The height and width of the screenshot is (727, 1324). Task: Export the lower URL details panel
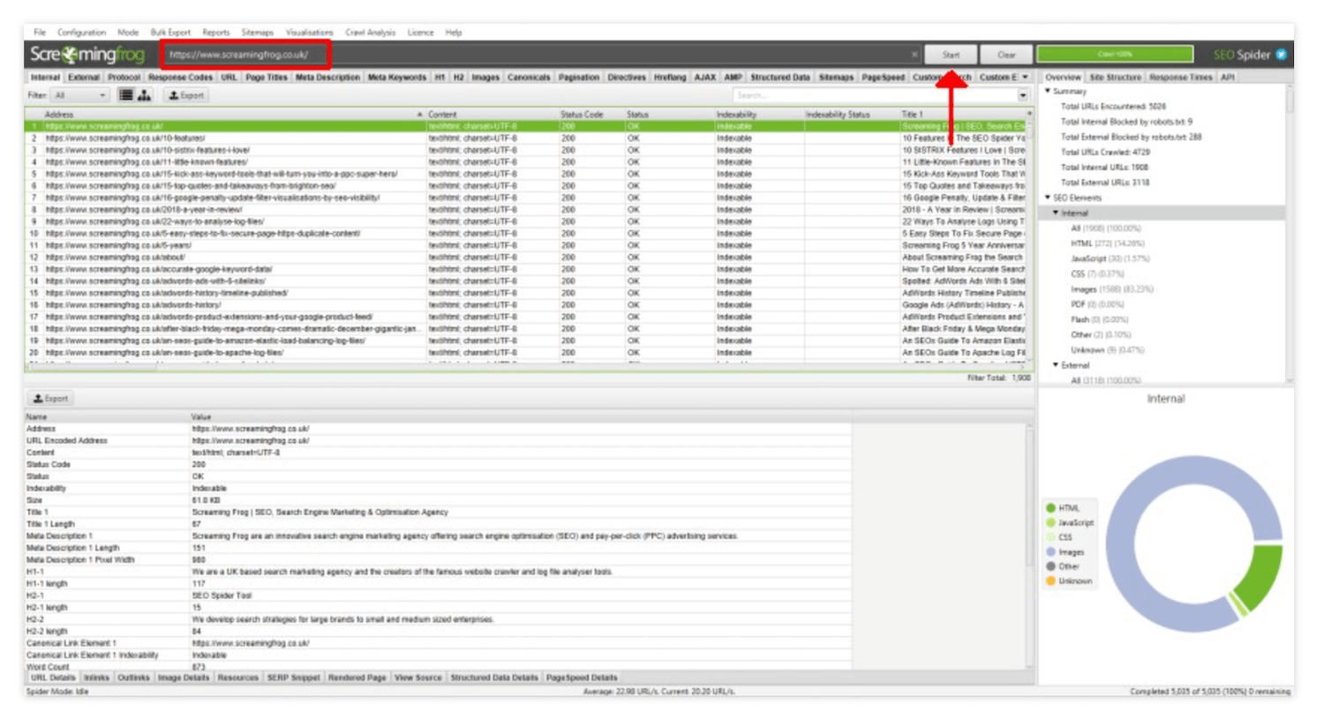pos(50,399)
